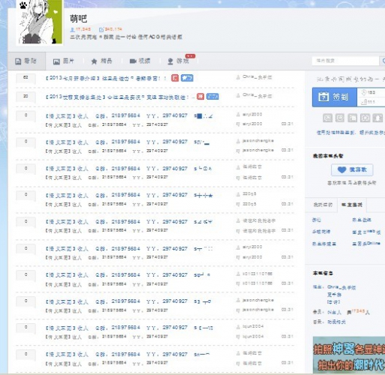
Task: Click the first gray icon below 签到
Action: pyautogui.click(x=327, y=118)
